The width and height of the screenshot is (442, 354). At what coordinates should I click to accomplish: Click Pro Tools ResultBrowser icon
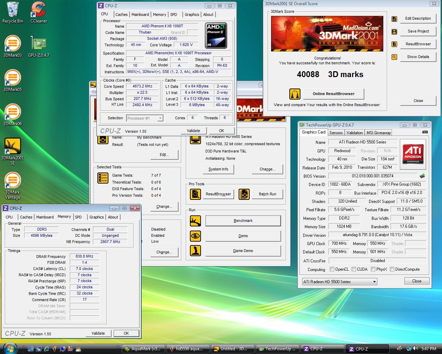pyautogui.click(x=195, y=194)
